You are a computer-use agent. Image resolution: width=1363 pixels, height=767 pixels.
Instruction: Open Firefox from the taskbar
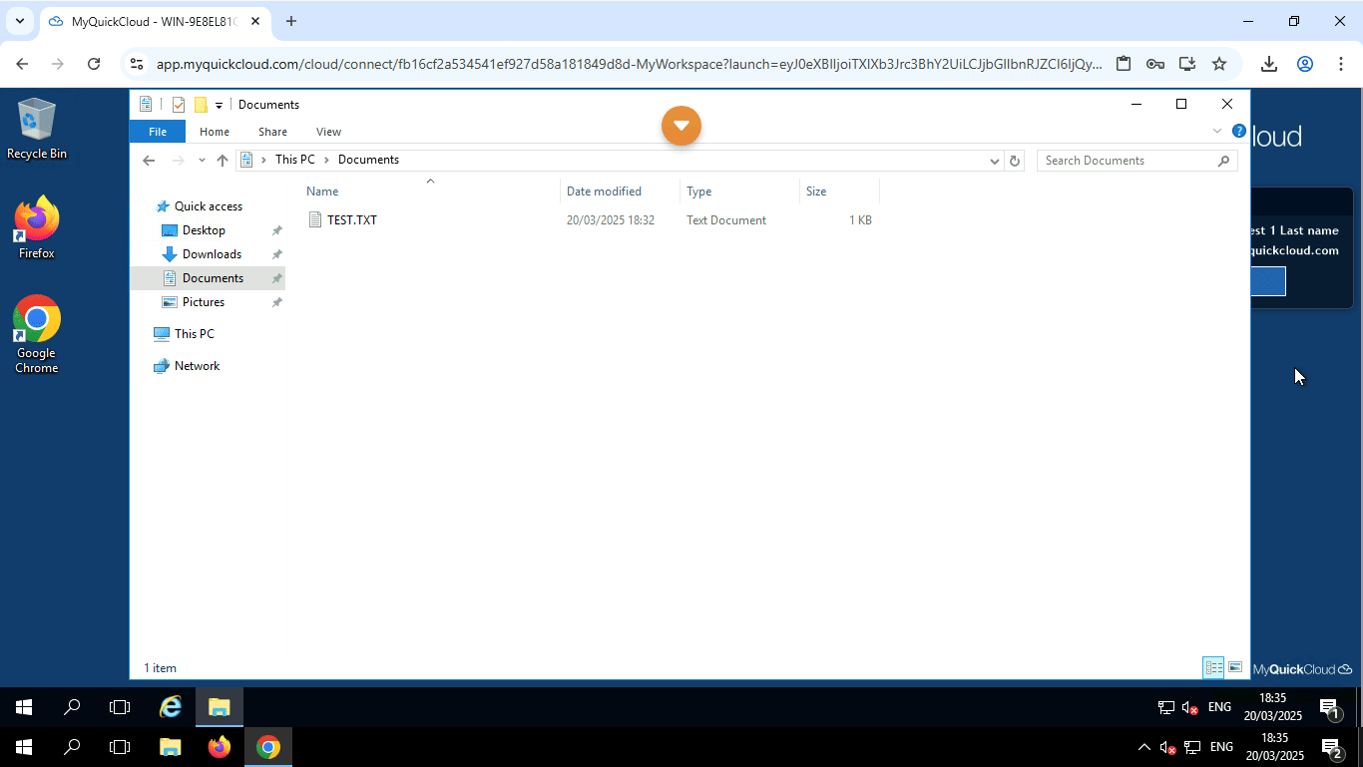coord(220,747)
